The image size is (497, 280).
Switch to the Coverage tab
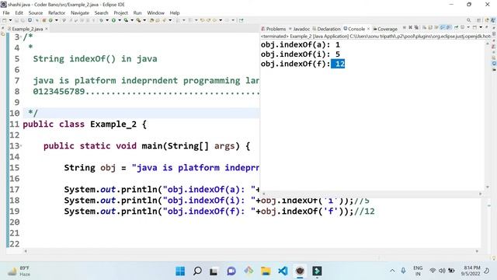click(x=385, y=29)
